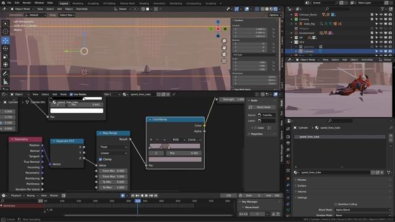Open the Float data type dropdown
Image resolution: width=395 pixels, height=222 pixels.
point(114,147)
